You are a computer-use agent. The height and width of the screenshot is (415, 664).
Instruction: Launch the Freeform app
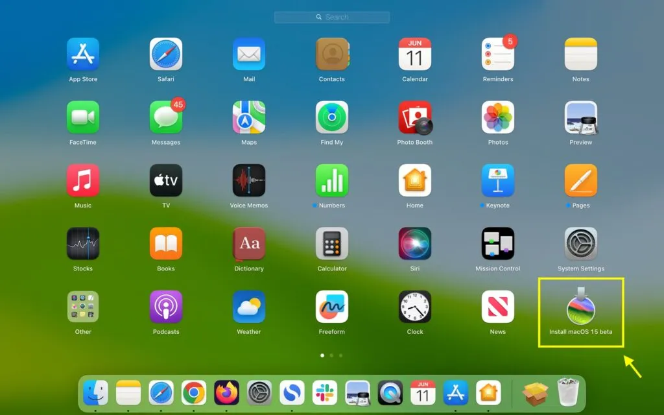[332, 307]
